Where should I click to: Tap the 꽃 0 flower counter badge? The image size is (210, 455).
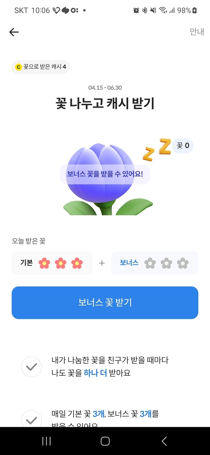[183, 146]
